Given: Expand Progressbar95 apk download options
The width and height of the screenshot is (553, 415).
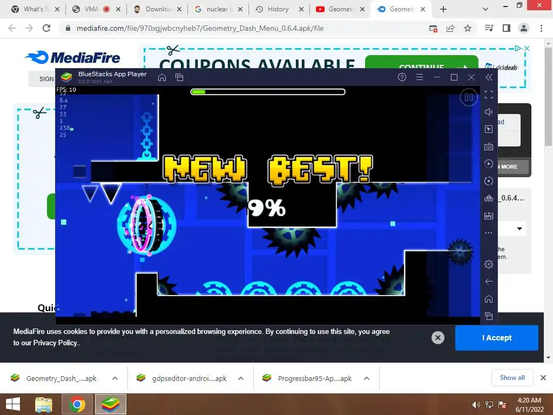Looking at the screenshot, I should click(x=367, y=378).
